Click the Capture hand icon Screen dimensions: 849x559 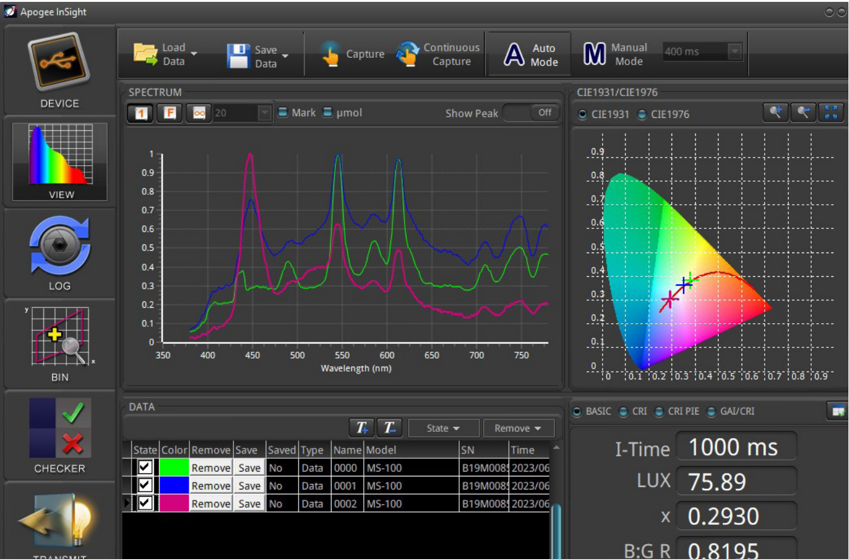pyautogui.click(x=330, y=54)
